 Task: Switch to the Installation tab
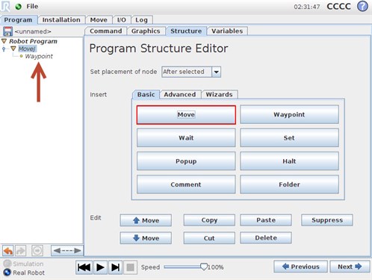pyautogui.click(x=61, y=19)
